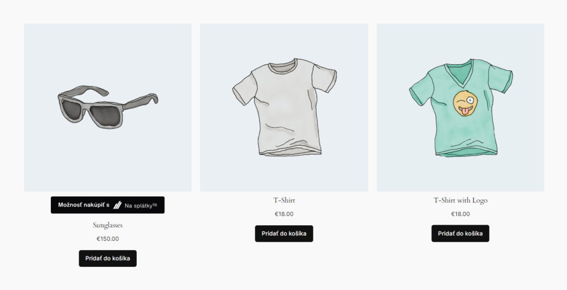Open the Sunglasses product title link

pos(108,225)
